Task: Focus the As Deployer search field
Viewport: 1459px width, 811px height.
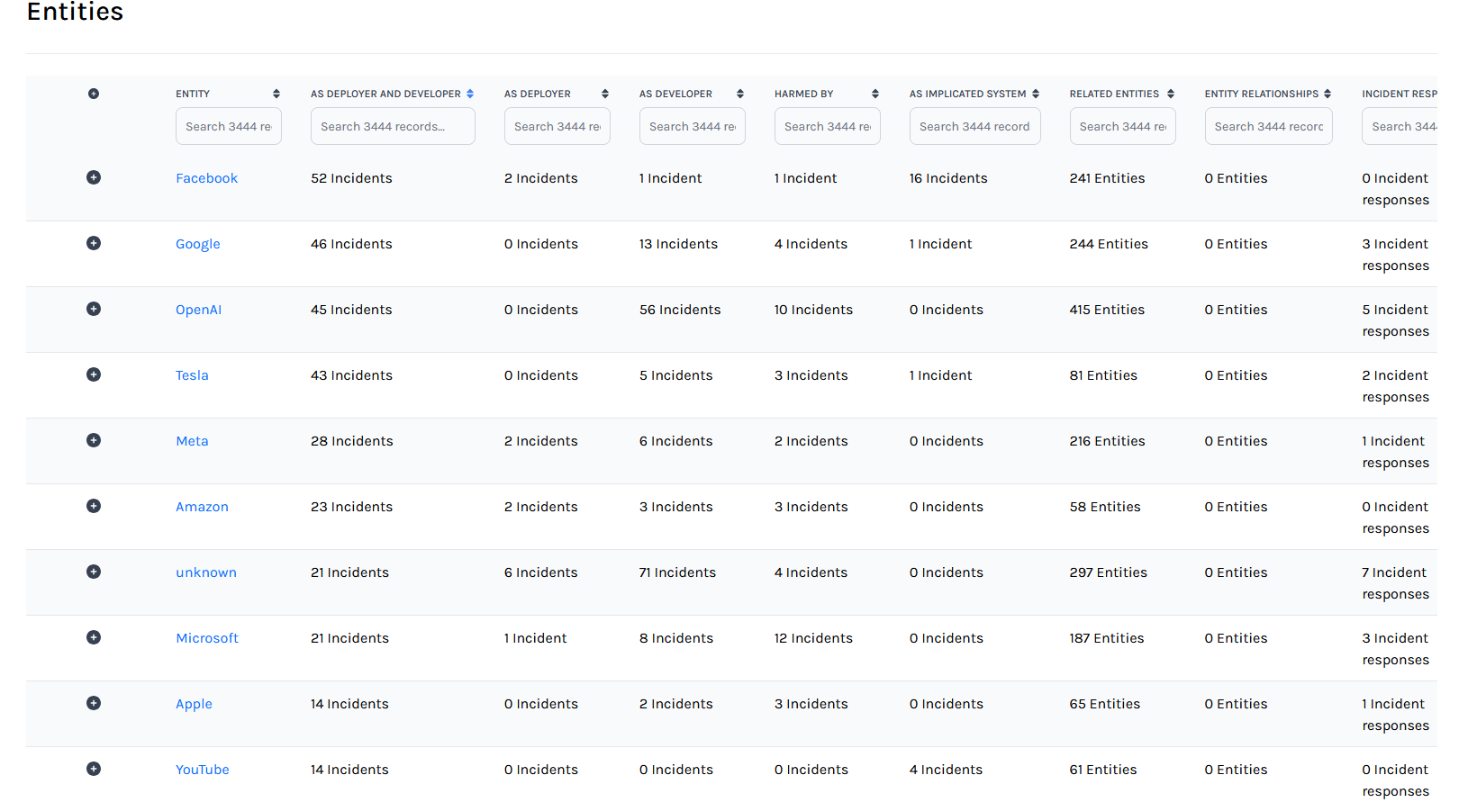Action: point(557,126)
